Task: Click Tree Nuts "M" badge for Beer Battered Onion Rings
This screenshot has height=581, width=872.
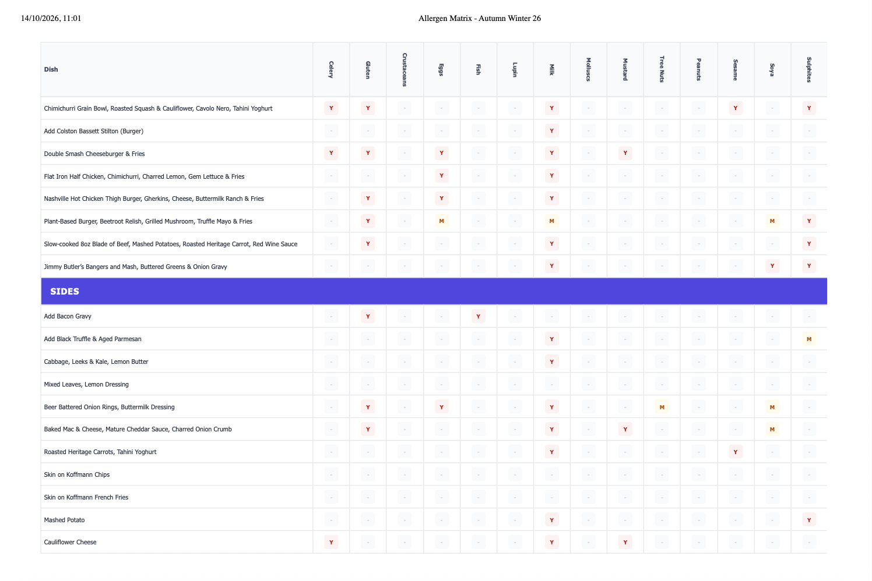Action: click(662, 407)
